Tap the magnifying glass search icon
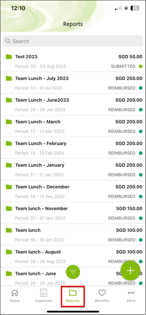The height and width of the screenshot is (315, 146). (x=8, y=41)
